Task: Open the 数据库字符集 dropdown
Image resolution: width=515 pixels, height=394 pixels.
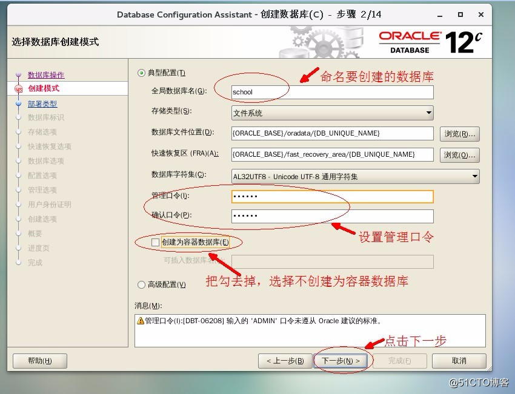Action: pos(356,177)
